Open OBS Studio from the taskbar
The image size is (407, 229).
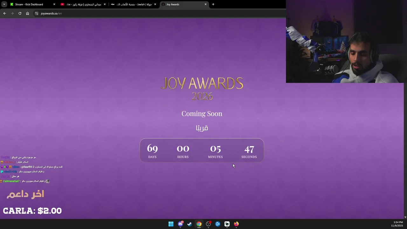tap(208, 224)
